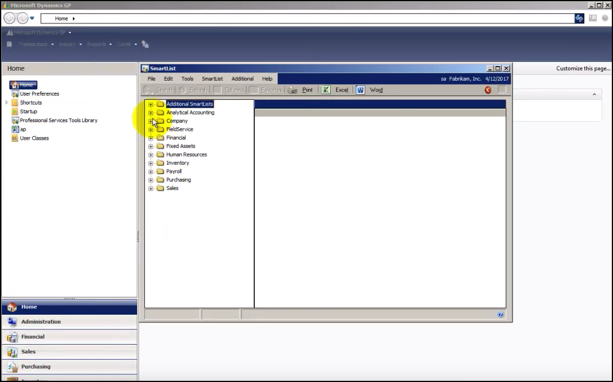This screenshot has height=382, width=613.
Task: Click the SmartList help icon at bottom right
Action: click(x=500, y=314)
